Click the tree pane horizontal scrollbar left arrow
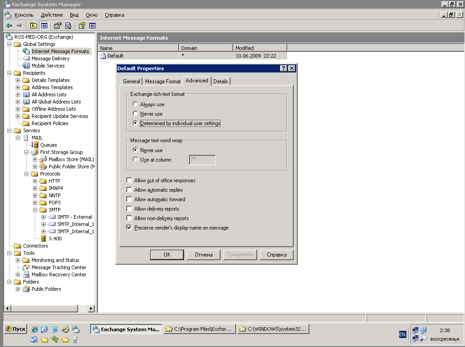The height and width of the screenshot is (347, 465). point(7,309)
